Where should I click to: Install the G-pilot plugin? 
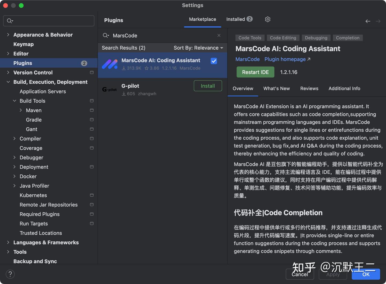208,86
